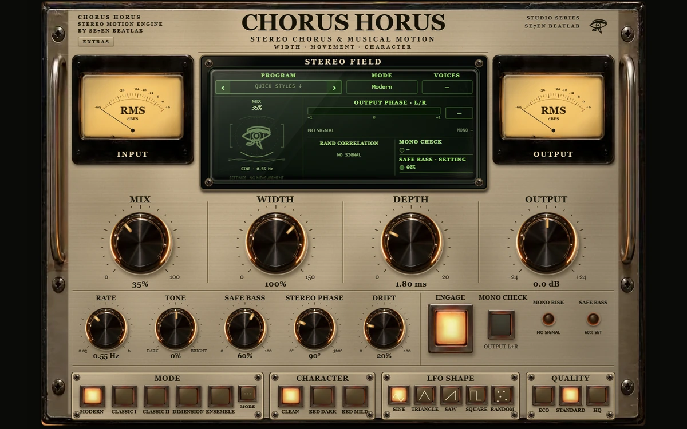Select the Classic II mode
Screen dimensions: 687x429
(156, 396)
